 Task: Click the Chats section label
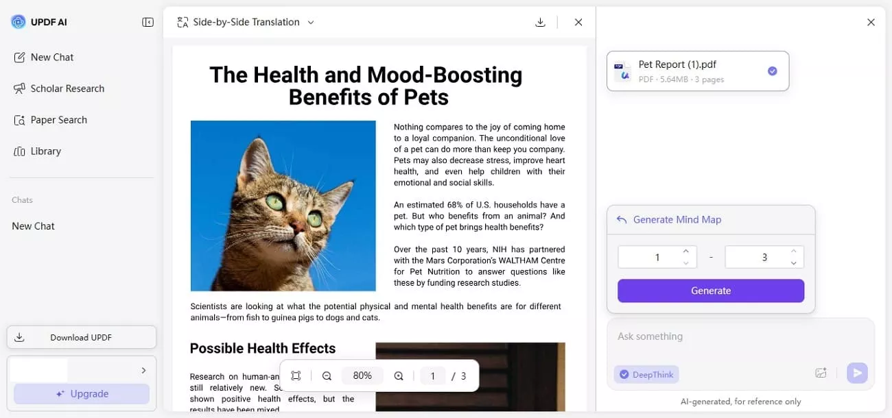coord(22,200)
